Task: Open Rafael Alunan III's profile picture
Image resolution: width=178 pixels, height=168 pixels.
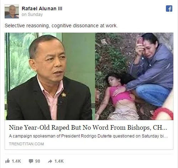Action: (x=12, y=11)
